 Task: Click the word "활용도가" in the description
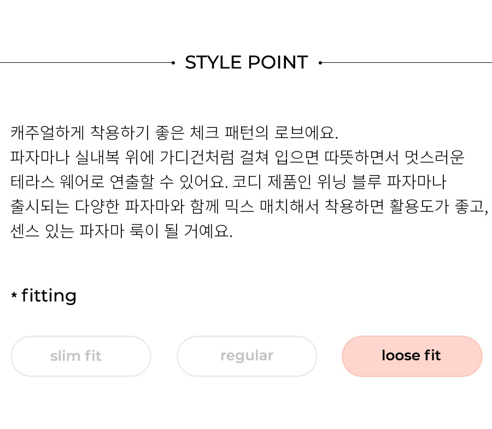(419, 207)
